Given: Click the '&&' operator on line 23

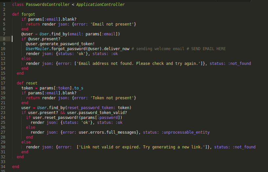Looking at the screenshot, I should (x=63, y=113).
